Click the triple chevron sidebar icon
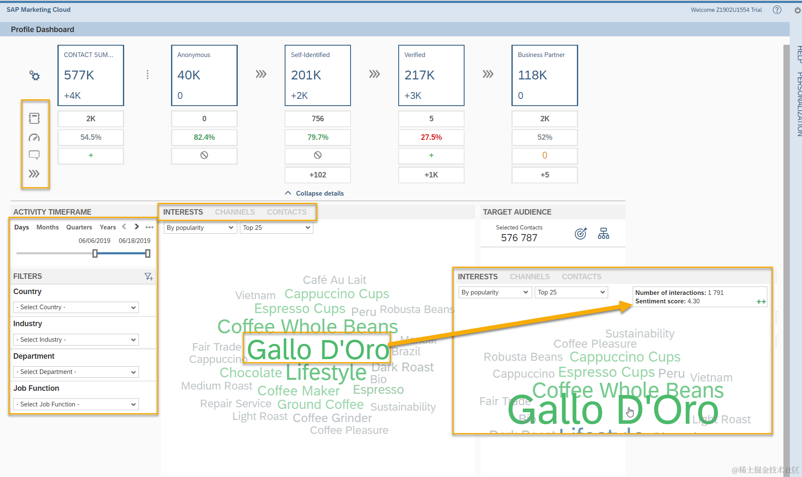 click(x=34, y=174)
